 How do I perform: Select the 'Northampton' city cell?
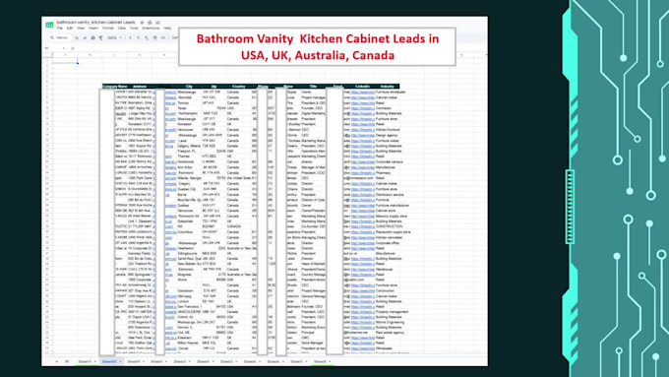point(188,113)
